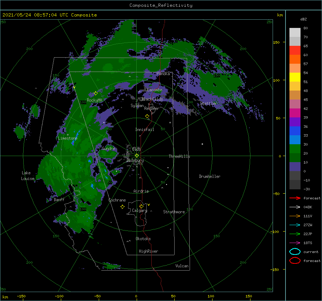Click the Sylvan label
The width and height of the screenshot is (322, 301).
tap(137, 106)
